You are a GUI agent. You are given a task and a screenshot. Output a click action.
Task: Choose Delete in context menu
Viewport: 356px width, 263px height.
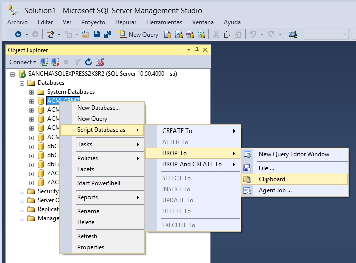[102, 222]
